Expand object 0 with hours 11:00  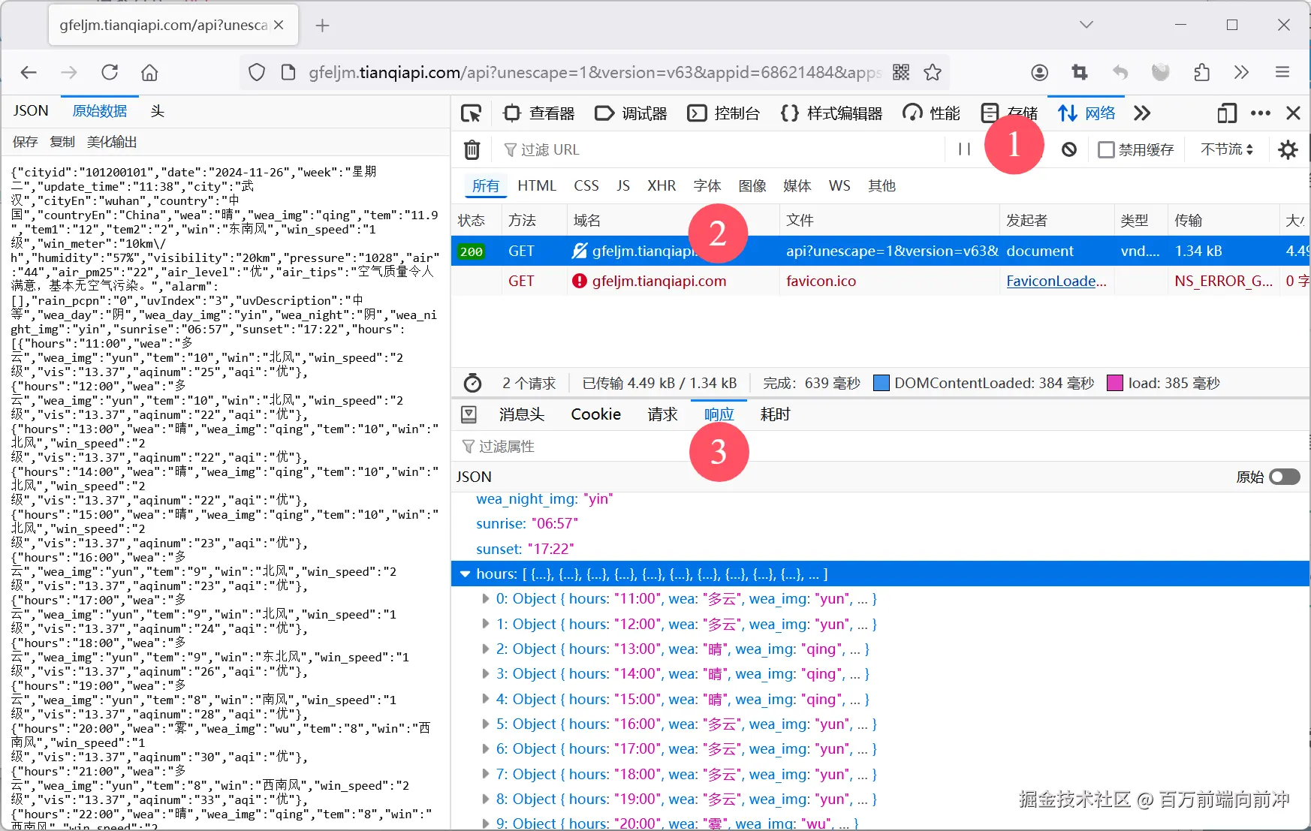pos(485,598)
